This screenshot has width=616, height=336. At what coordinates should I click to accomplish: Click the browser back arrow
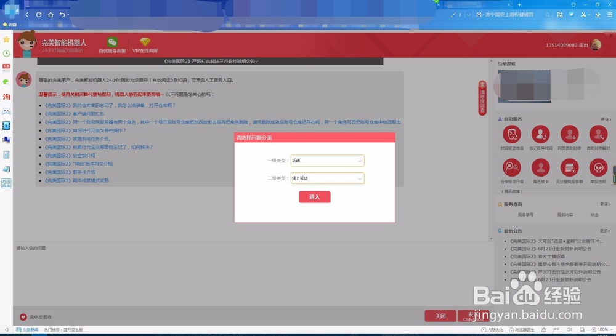pyautogui.click(x=26, y=15)
